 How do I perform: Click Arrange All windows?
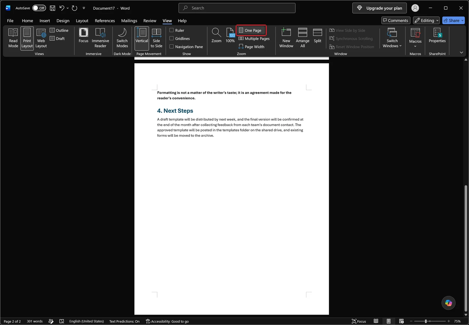pos(303,38)
